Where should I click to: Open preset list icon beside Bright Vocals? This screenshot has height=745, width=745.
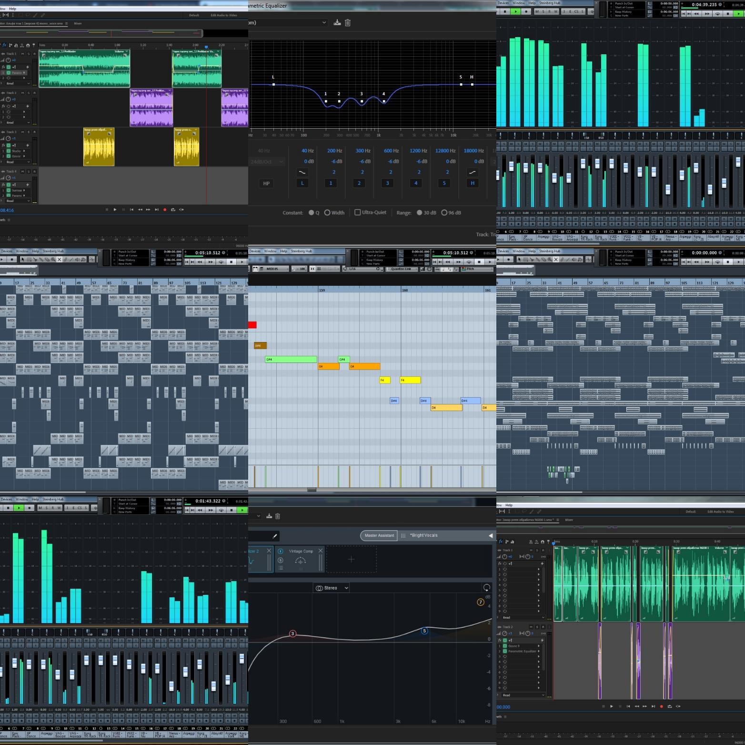[x=403, y=535]
